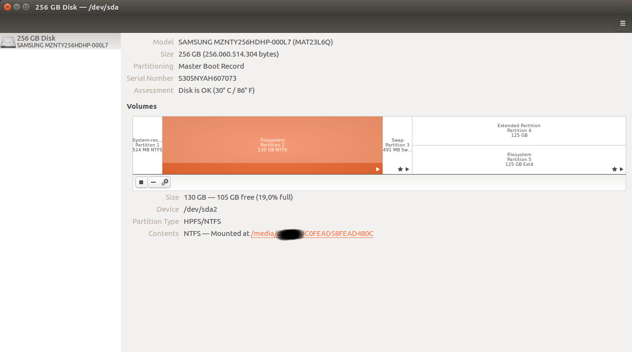Unmount the selected partition with the stop button
Image resolution: width=632 pixels, height=352 pixels.
pos(141,182)
